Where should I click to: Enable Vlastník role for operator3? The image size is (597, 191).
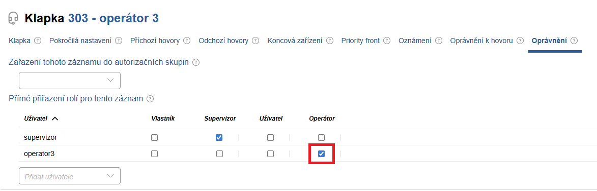coord(154,154)
